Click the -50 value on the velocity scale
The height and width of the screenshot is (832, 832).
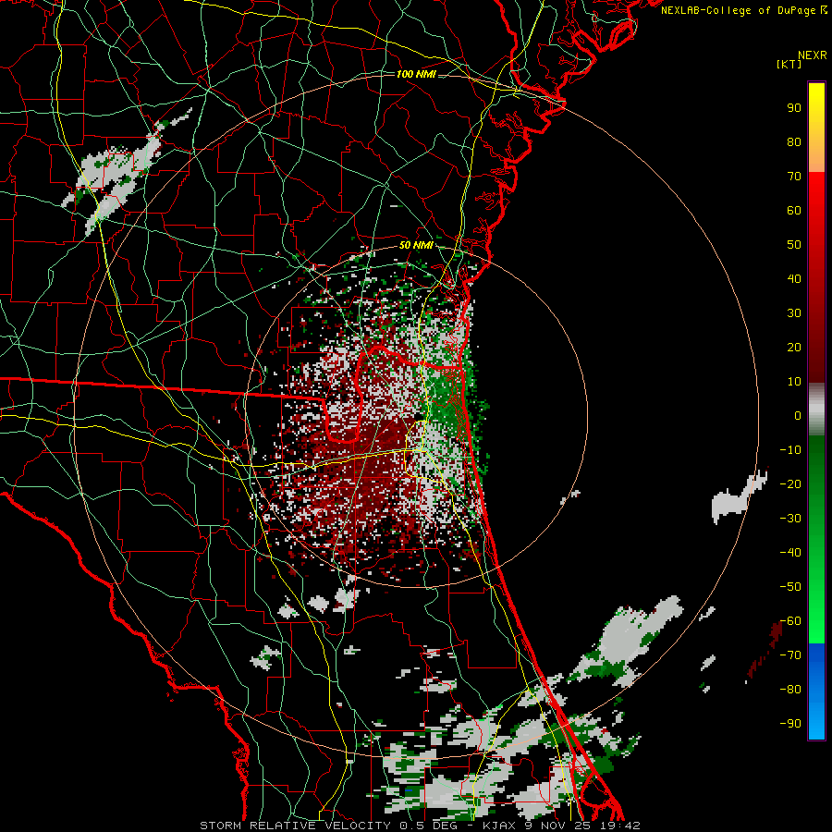[790, 587]
